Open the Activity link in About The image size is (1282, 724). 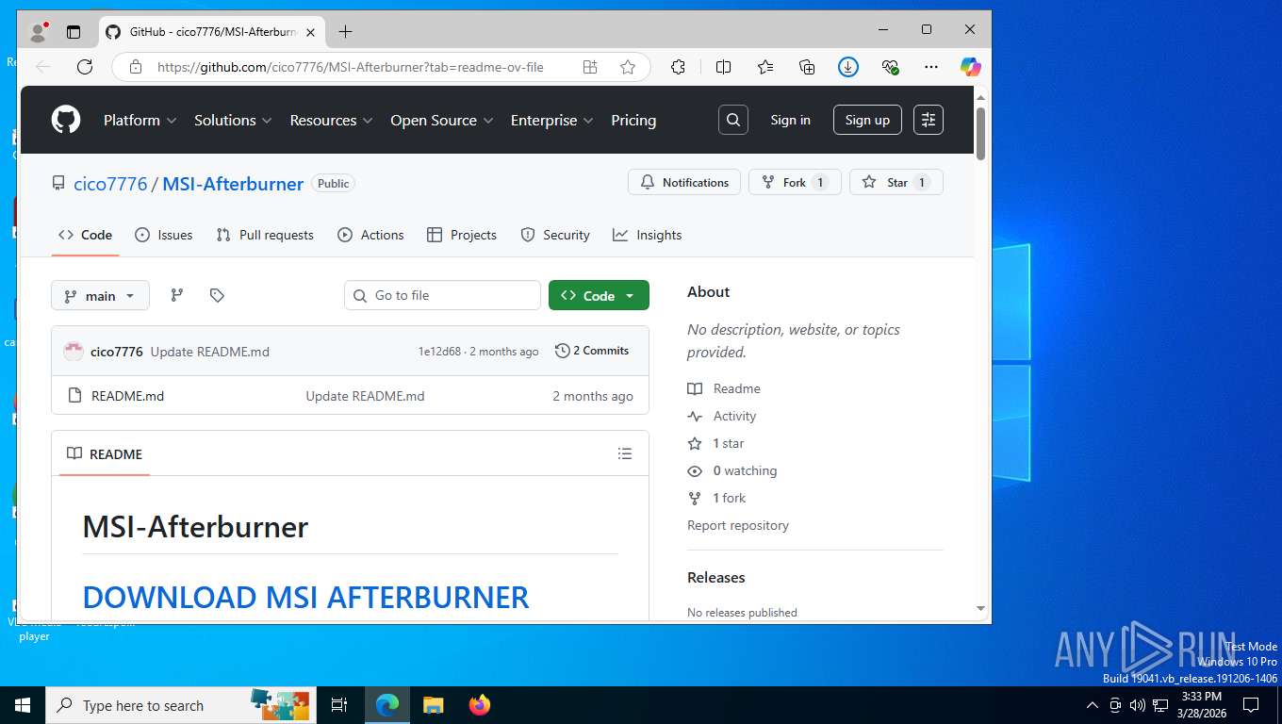[x=734, y=416]
